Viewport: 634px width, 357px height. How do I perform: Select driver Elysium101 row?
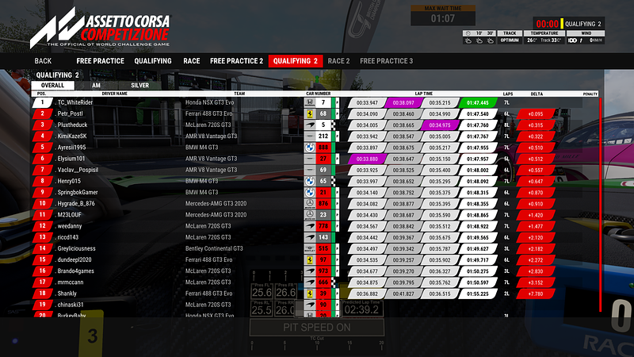coord(307,159)
